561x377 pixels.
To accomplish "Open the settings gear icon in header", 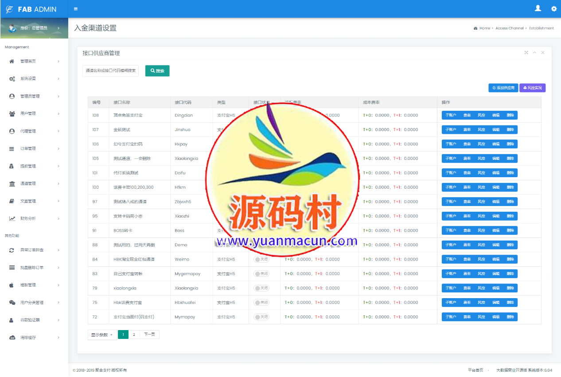I will (x=553, y=9).
